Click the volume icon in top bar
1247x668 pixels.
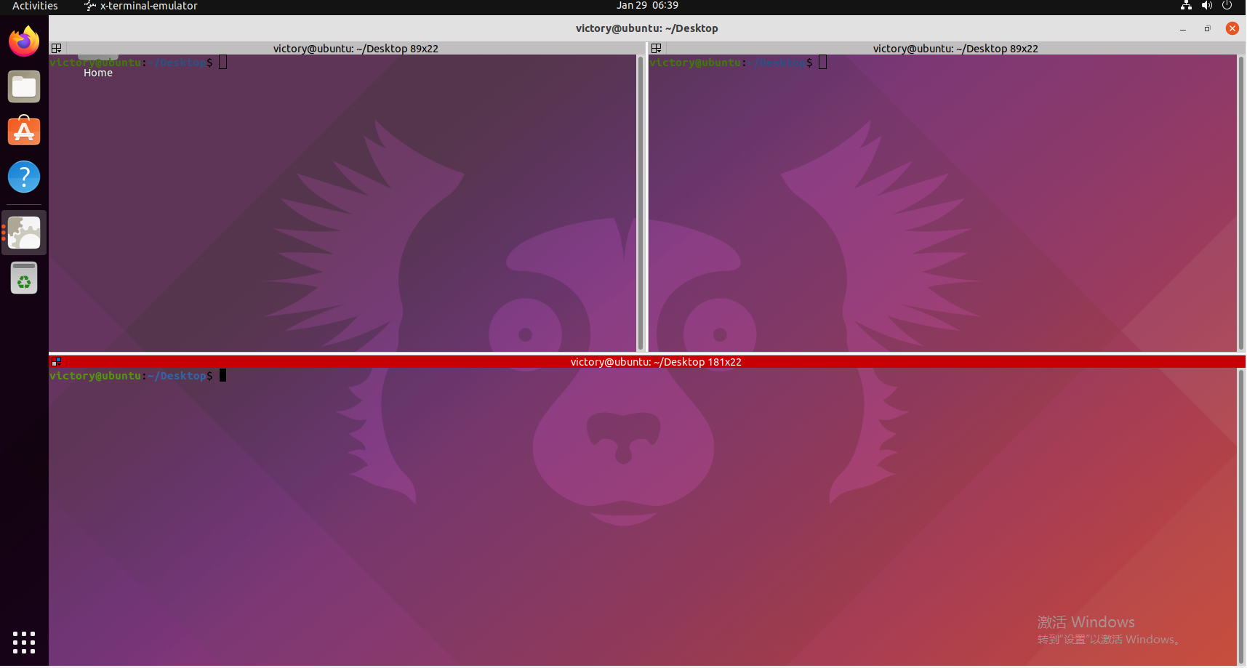(x=1207, y=6)
